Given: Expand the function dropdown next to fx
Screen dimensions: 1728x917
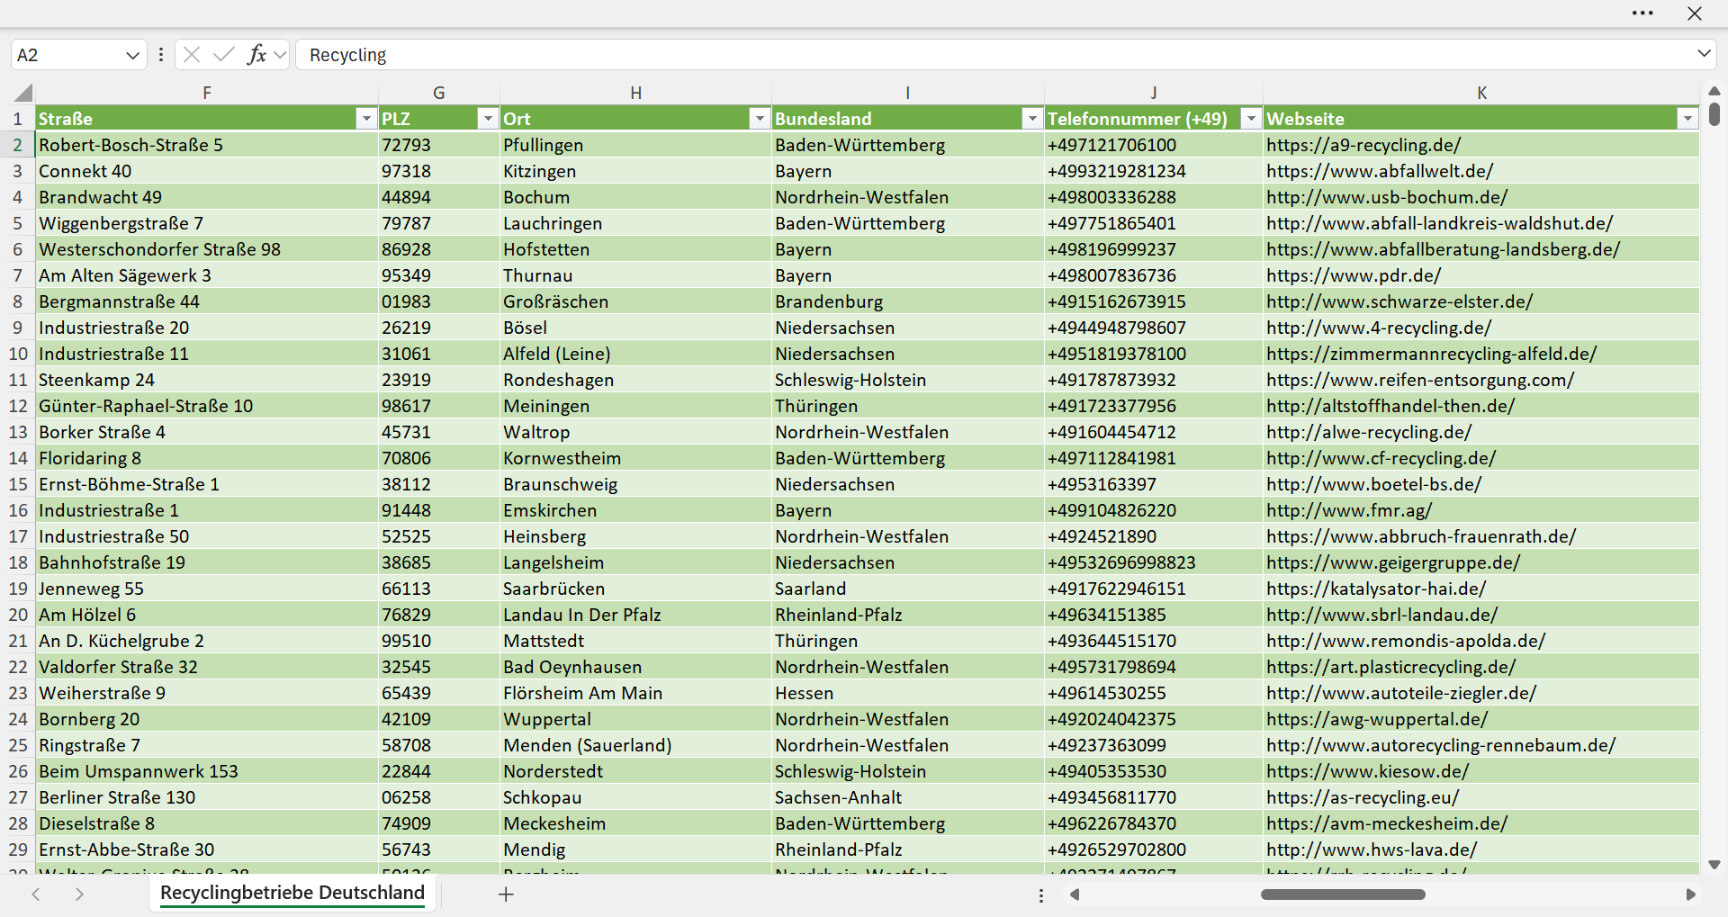Looking at the screenshot, I should point(280,55).
